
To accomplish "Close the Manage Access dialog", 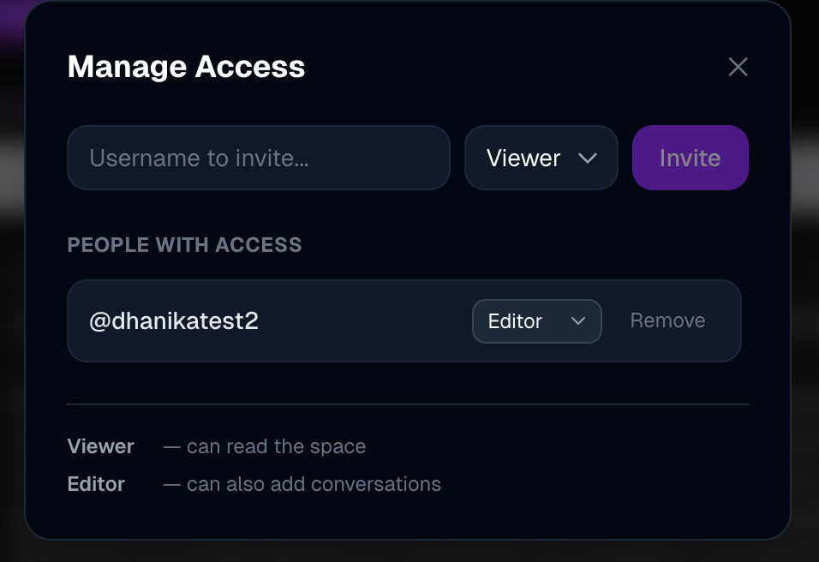I will [738, 67].
